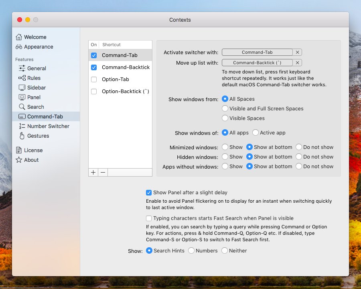
Task: Select All Spaces radio button
Action: (x=225, y=99)
